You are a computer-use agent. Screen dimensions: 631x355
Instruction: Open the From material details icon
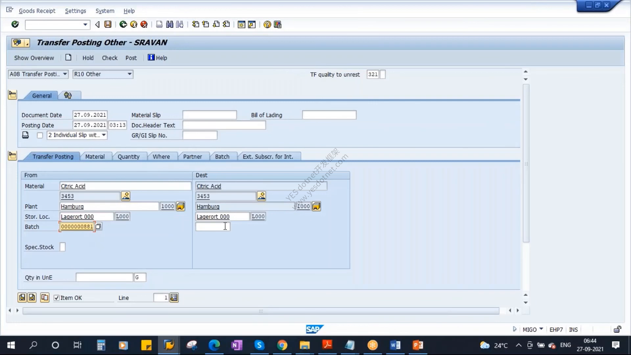tap(126, 196)
